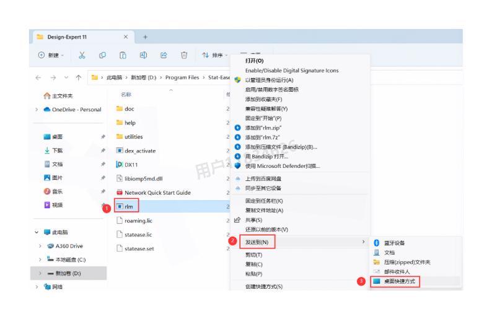492x316 pixels.
Task: Click 新加卷 (D:) in the address bar
Action: [143, 77]
